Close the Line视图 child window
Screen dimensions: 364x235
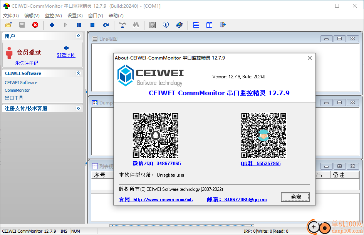[352, 39]
